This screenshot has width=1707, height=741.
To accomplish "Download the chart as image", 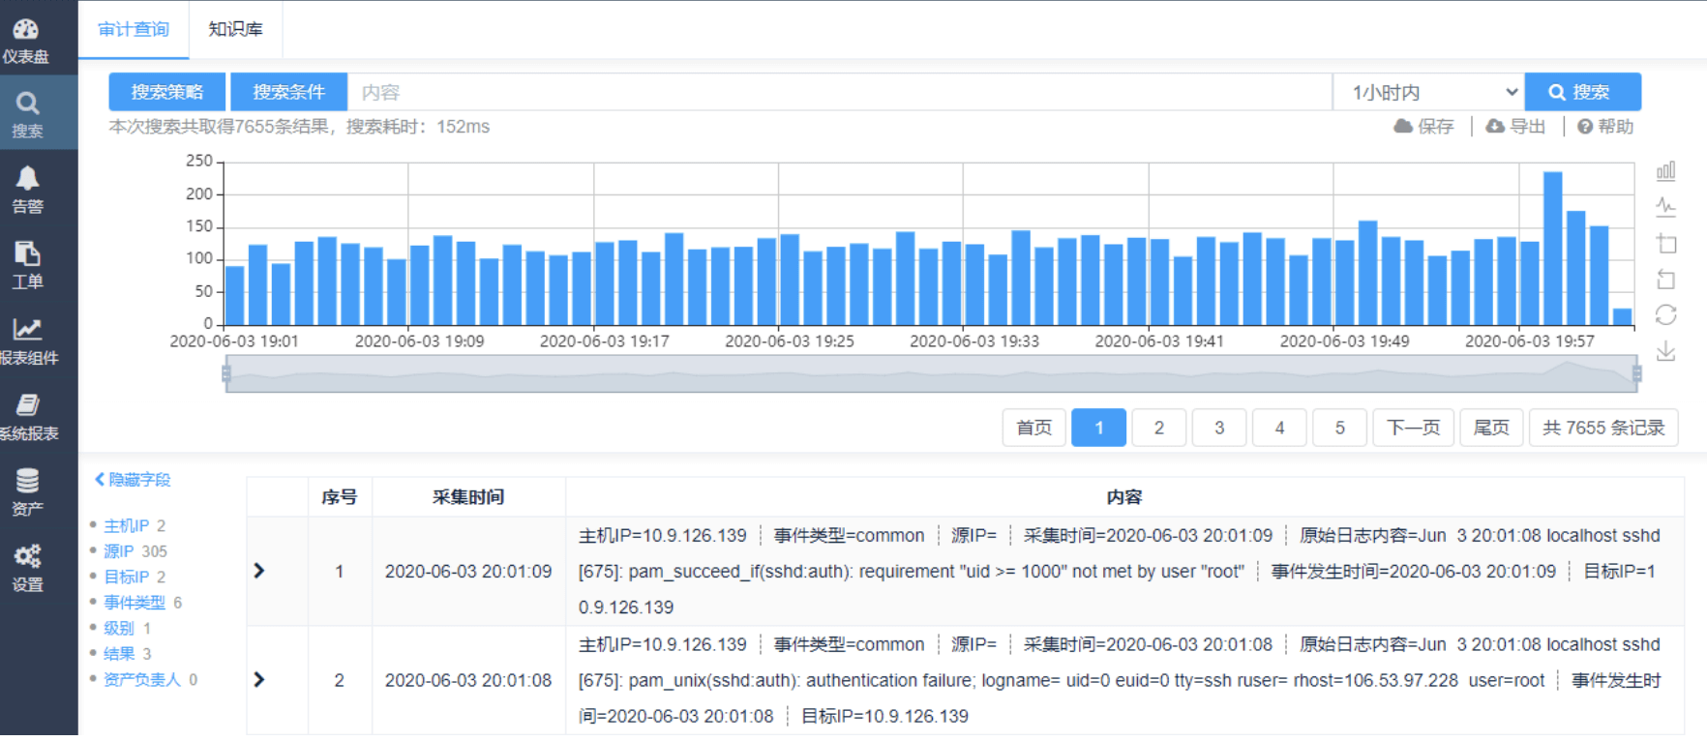I will (1665, 350).
